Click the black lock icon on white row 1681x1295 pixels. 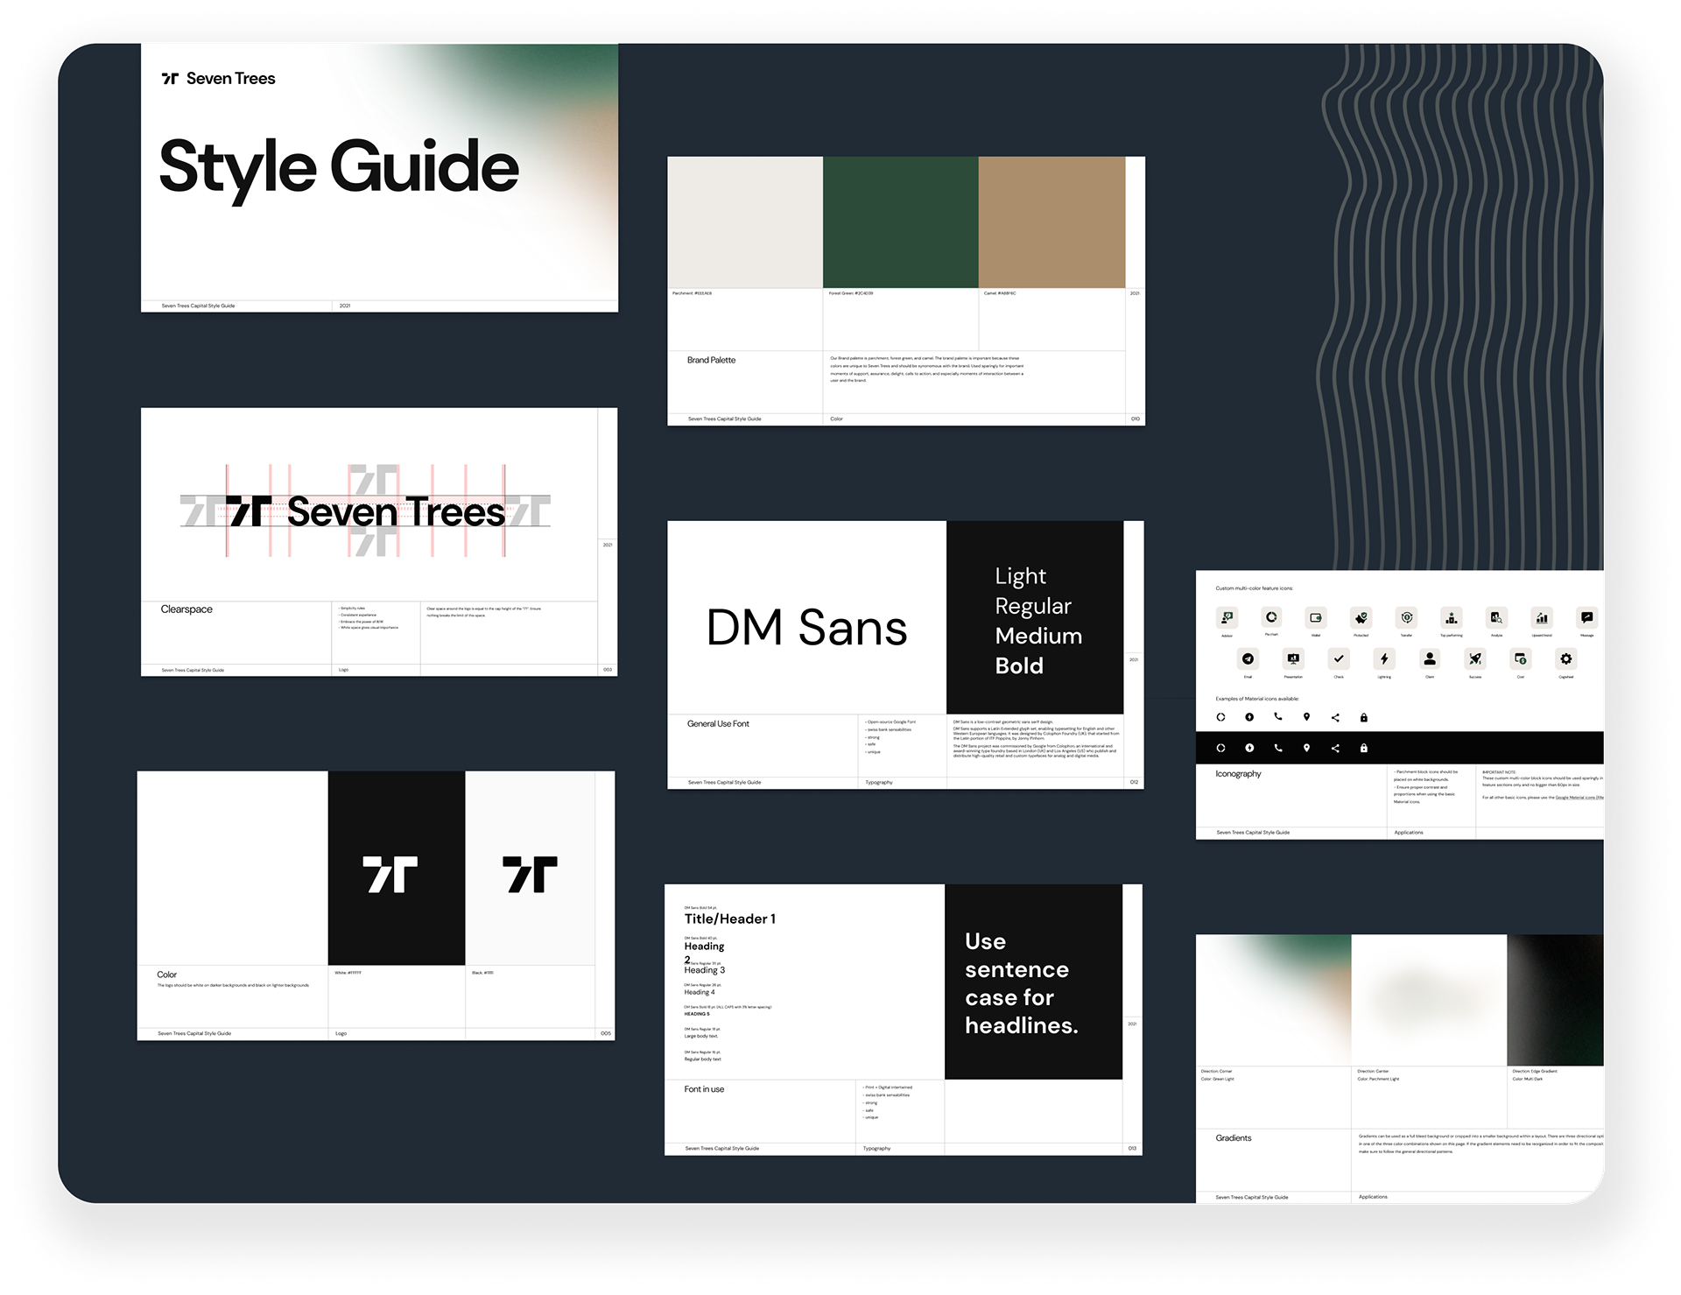pyautogui.click(x=1363, y=718)
